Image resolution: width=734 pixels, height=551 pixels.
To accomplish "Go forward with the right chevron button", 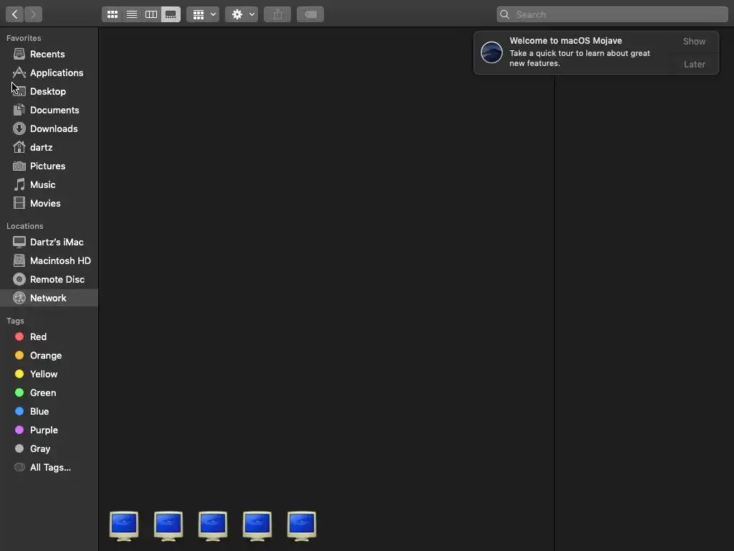I will (x=33, y=14).
